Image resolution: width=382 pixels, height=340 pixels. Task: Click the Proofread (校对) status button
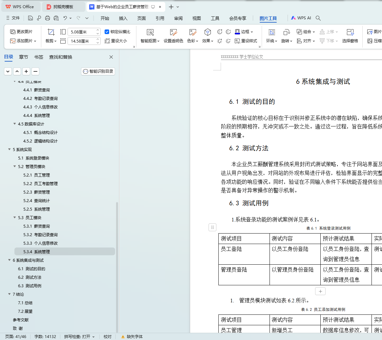pyautogui.click(x=108, y=337)
